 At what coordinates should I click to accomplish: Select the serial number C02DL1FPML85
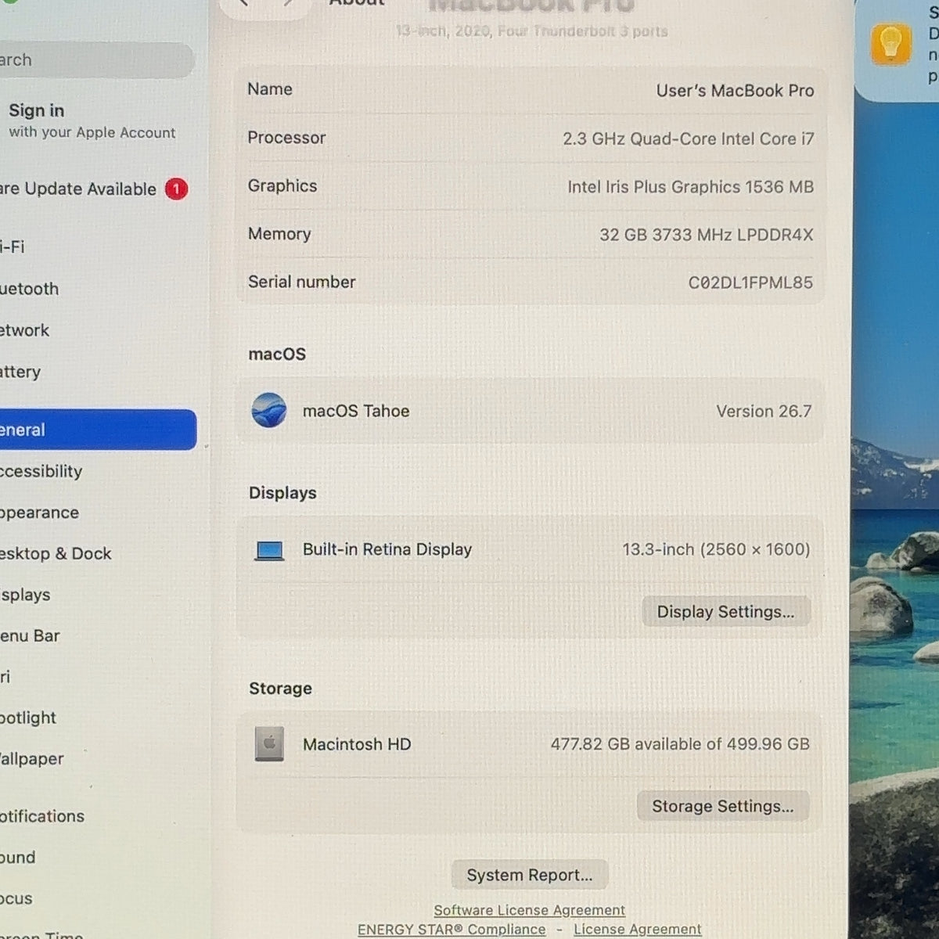click(750, 282)
